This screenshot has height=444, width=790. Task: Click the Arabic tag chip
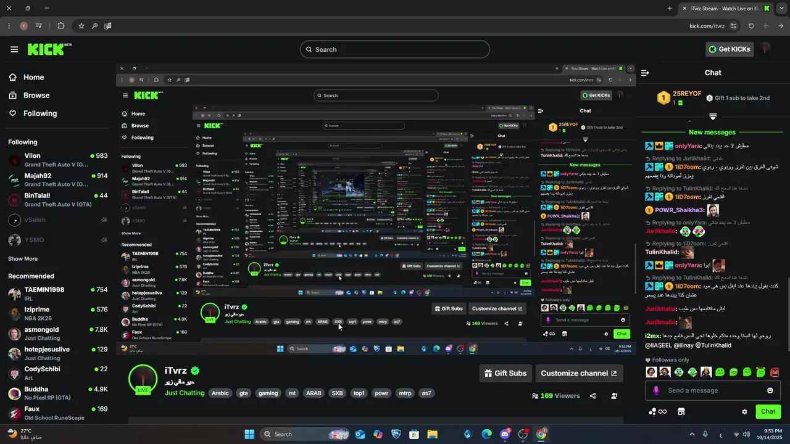[220, 393]
